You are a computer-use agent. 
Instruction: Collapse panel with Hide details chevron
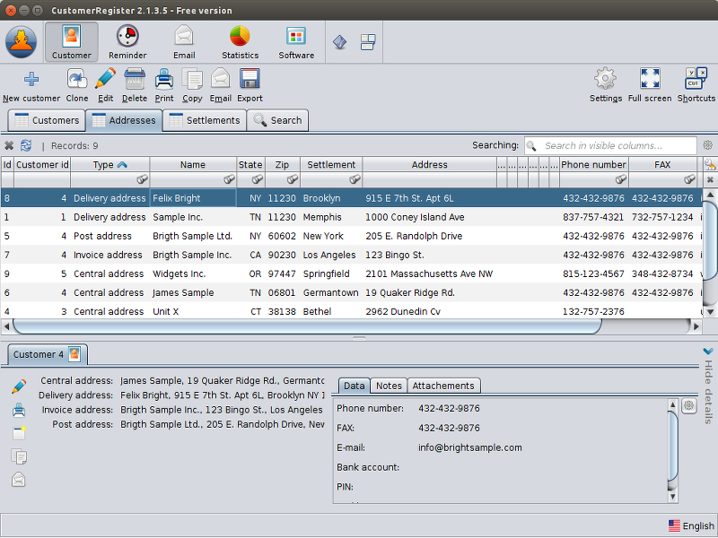tap(708, 351)
